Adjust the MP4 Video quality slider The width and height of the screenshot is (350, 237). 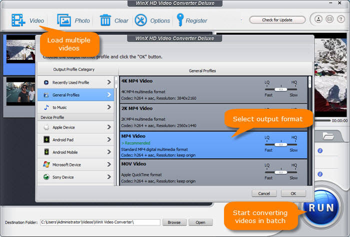(281, 145)
